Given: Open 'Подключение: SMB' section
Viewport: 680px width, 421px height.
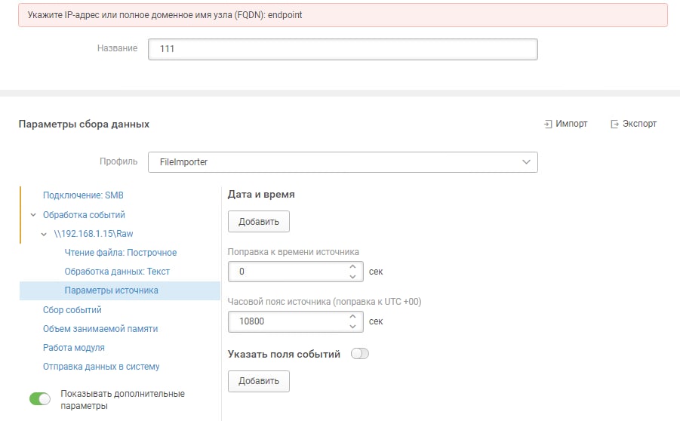Looking at the screenshot, I should click(x=83, y=195).
